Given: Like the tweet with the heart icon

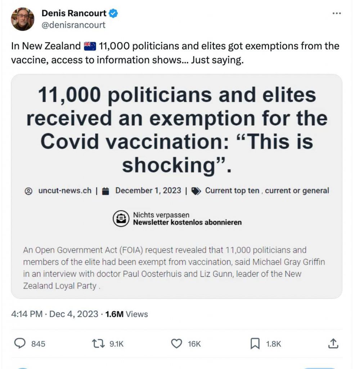Looking at the screenshot, I should pos(176,344).
